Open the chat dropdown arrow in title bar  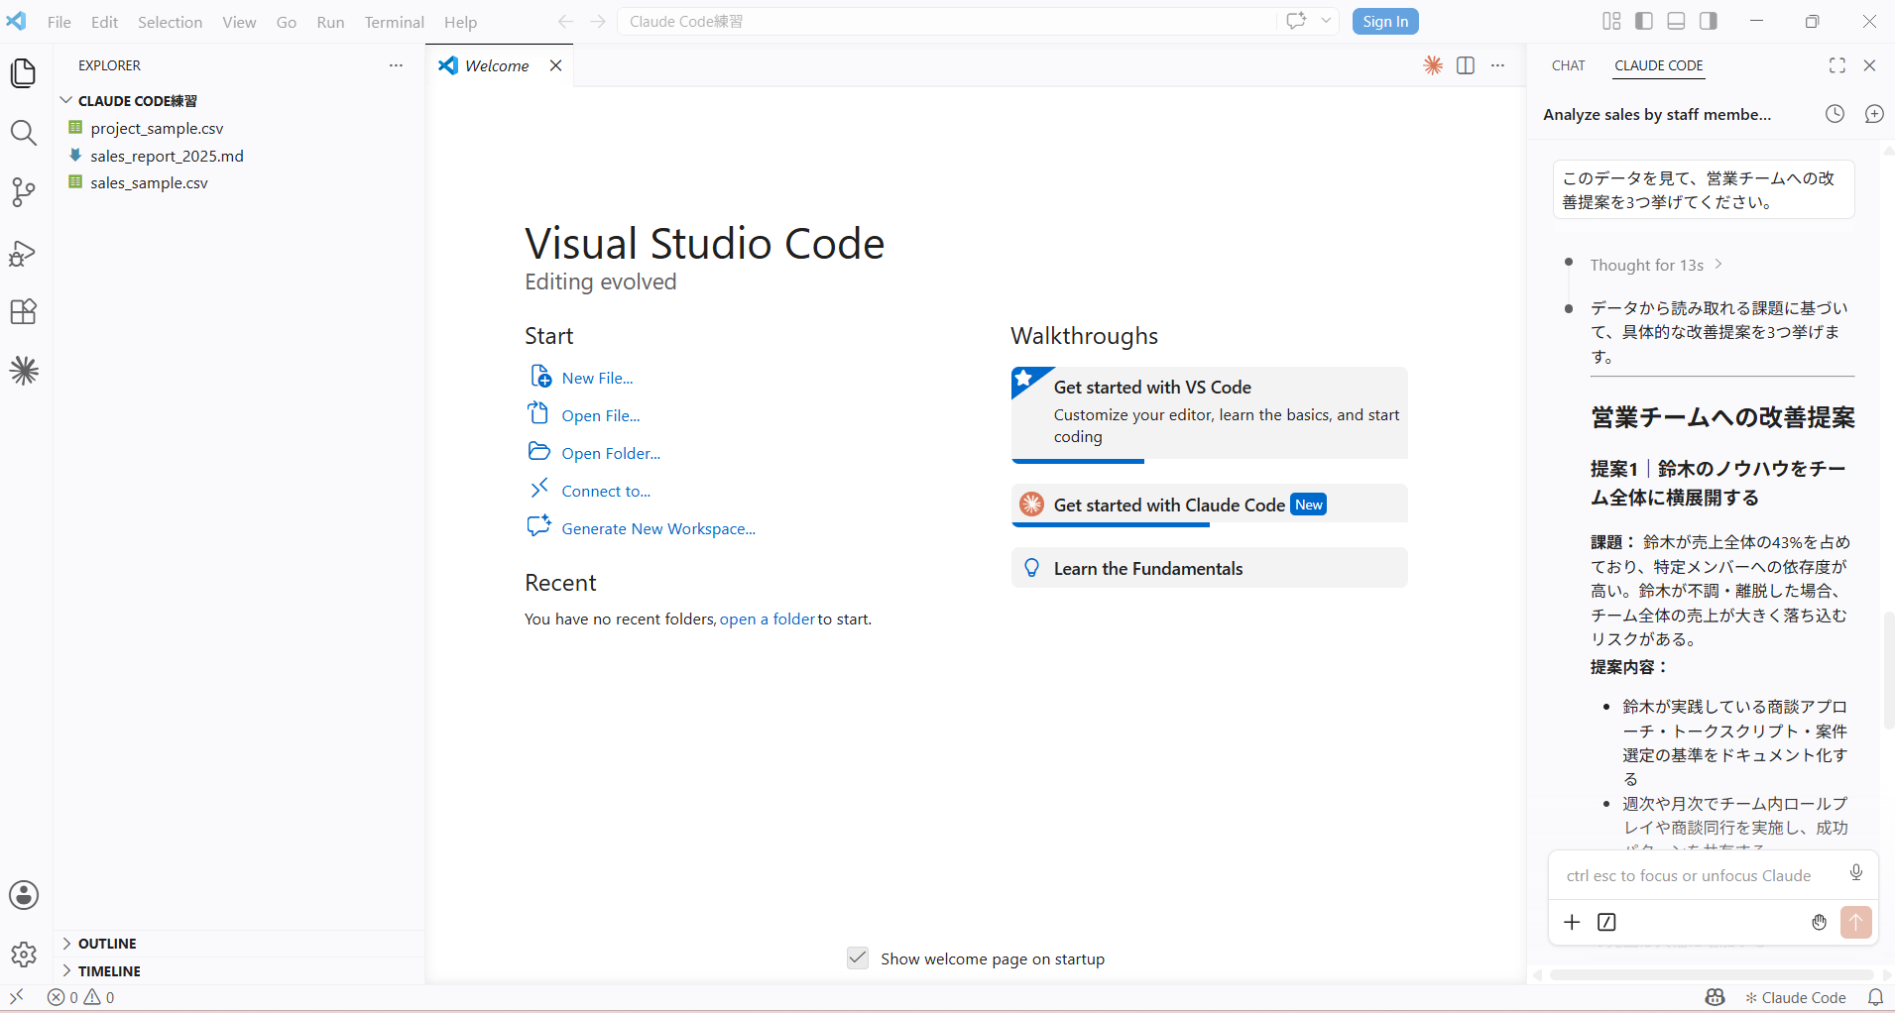point(1326,21)
